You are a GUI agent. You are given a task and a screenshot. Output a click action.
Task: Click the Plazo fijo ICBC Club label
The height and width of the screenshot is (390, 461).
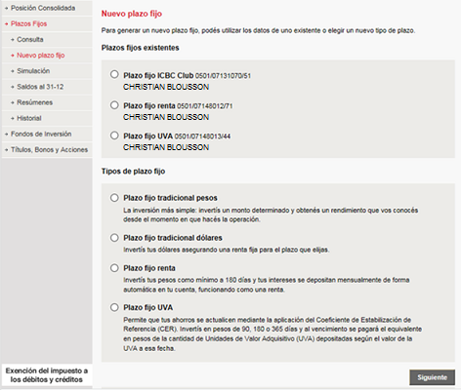[x=158, y=75]
